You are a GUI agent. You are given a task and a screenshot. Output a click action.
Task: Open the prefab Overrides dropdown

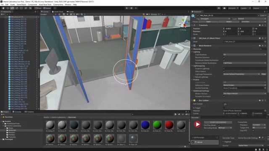tap(253, 22)
